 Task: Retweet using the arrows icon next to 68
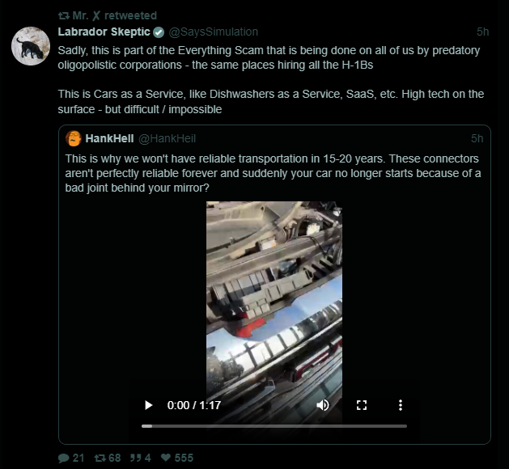[x=100, y=458]
